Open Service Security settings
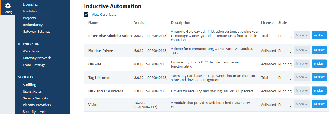 tap(35, 98)
